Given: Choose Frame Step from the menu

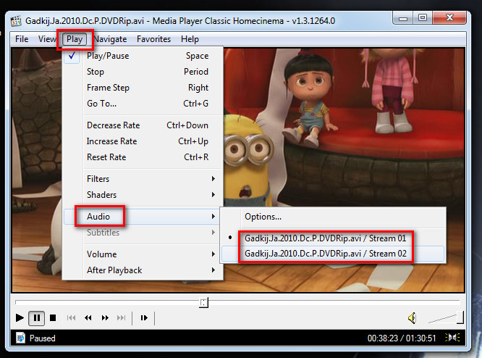Looking at the screenshot, I should [x=143, y=88].
